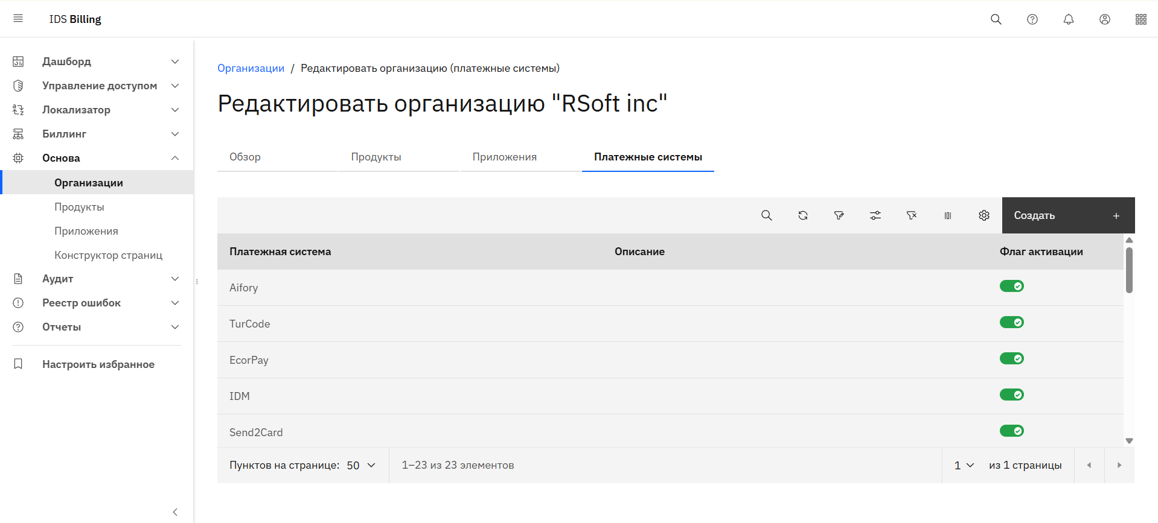Disable the Aifory activation flag

pos(1011,286)
